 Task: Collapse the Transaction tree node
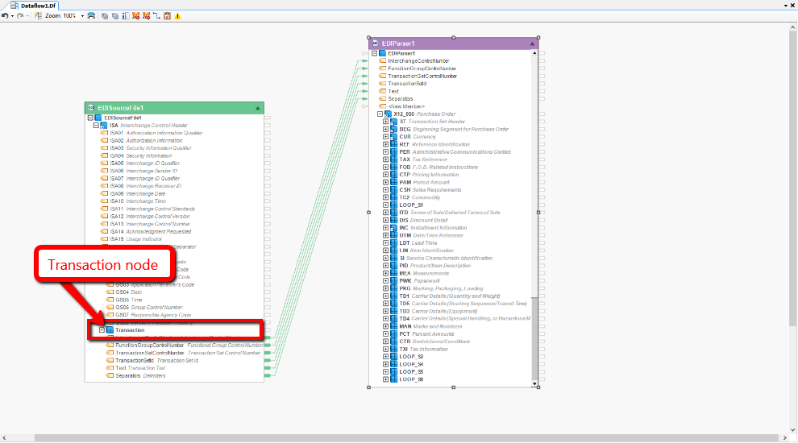(102, 330)
